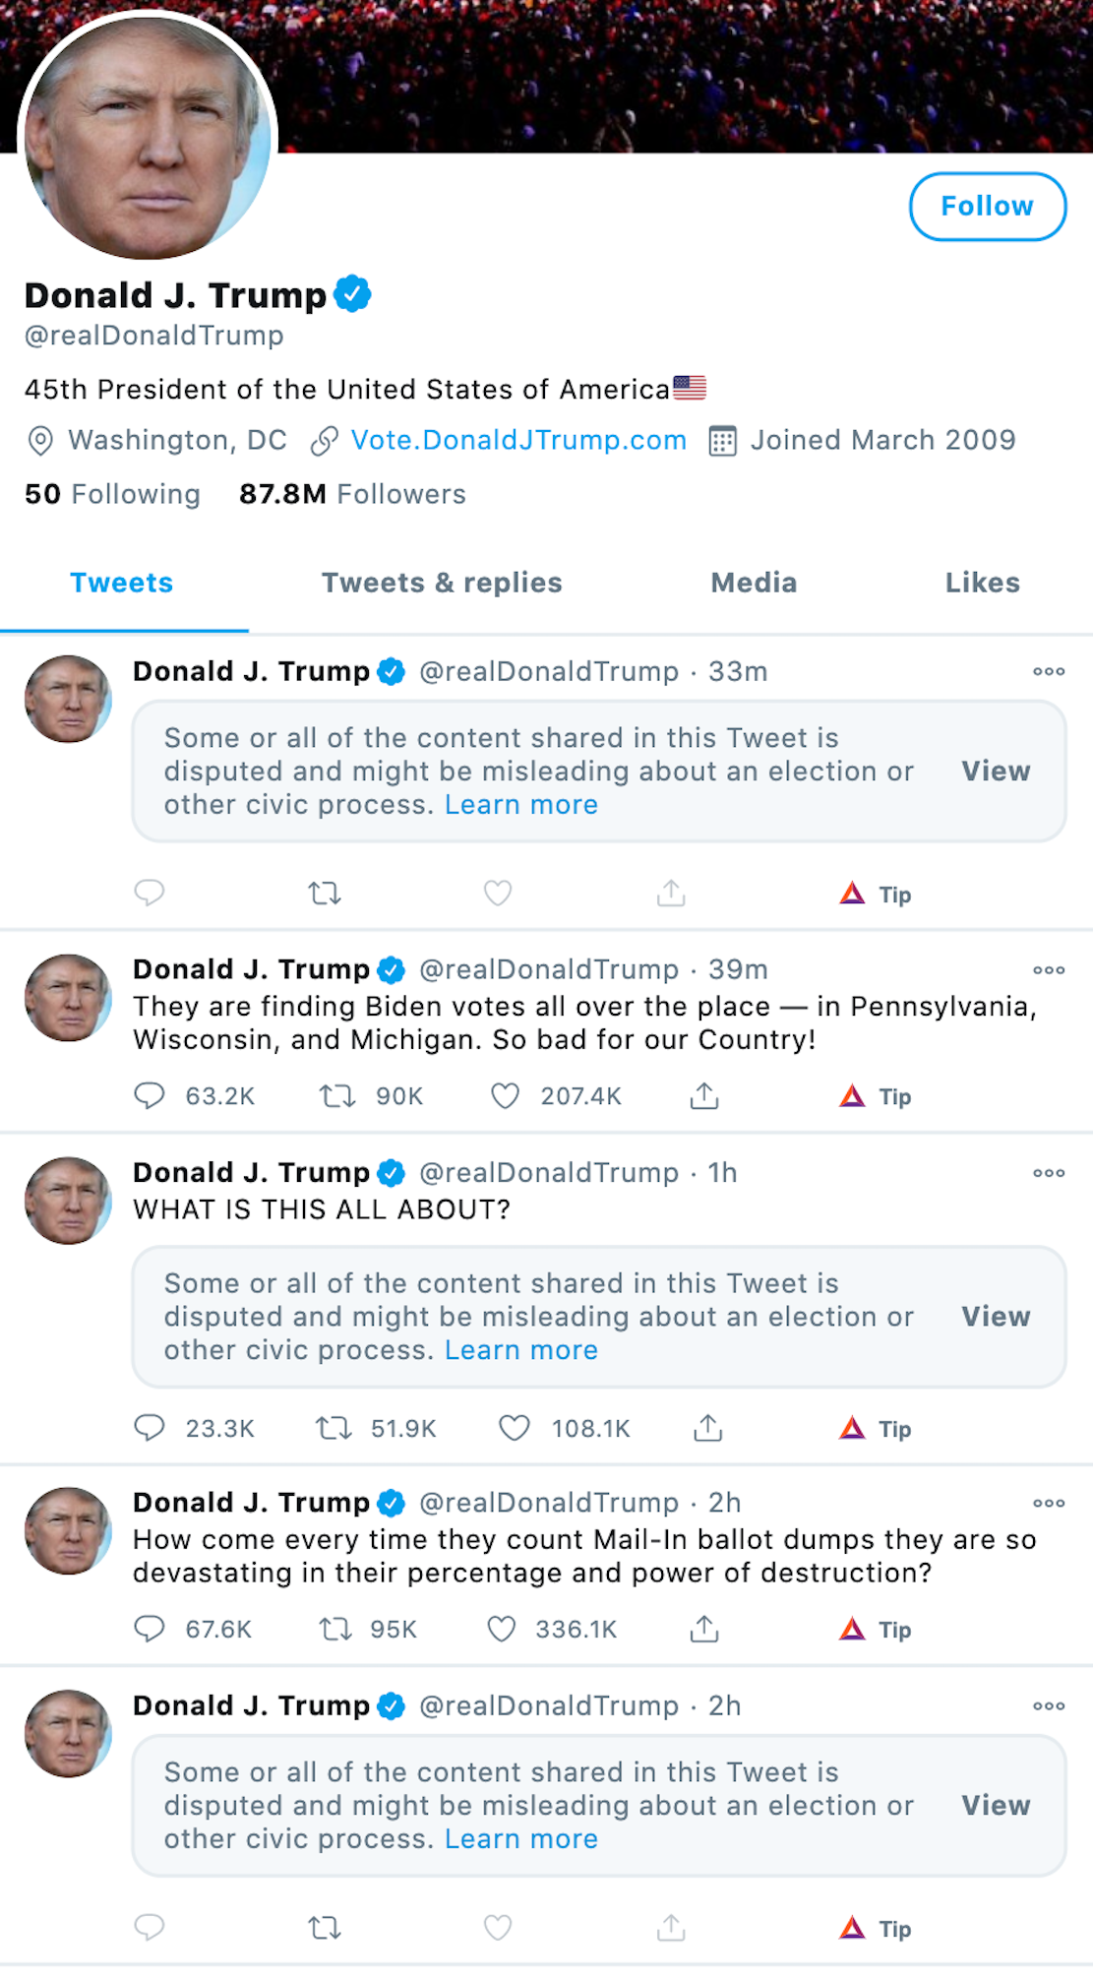Retweet the Biden votes tweet

pos(336,1095)
